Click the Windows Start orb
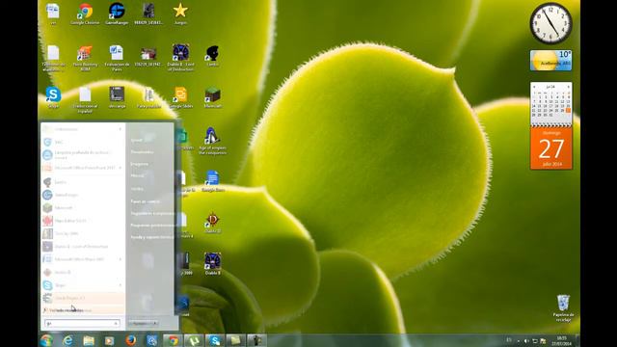This screenshot has width=617, height=347. 46,340
